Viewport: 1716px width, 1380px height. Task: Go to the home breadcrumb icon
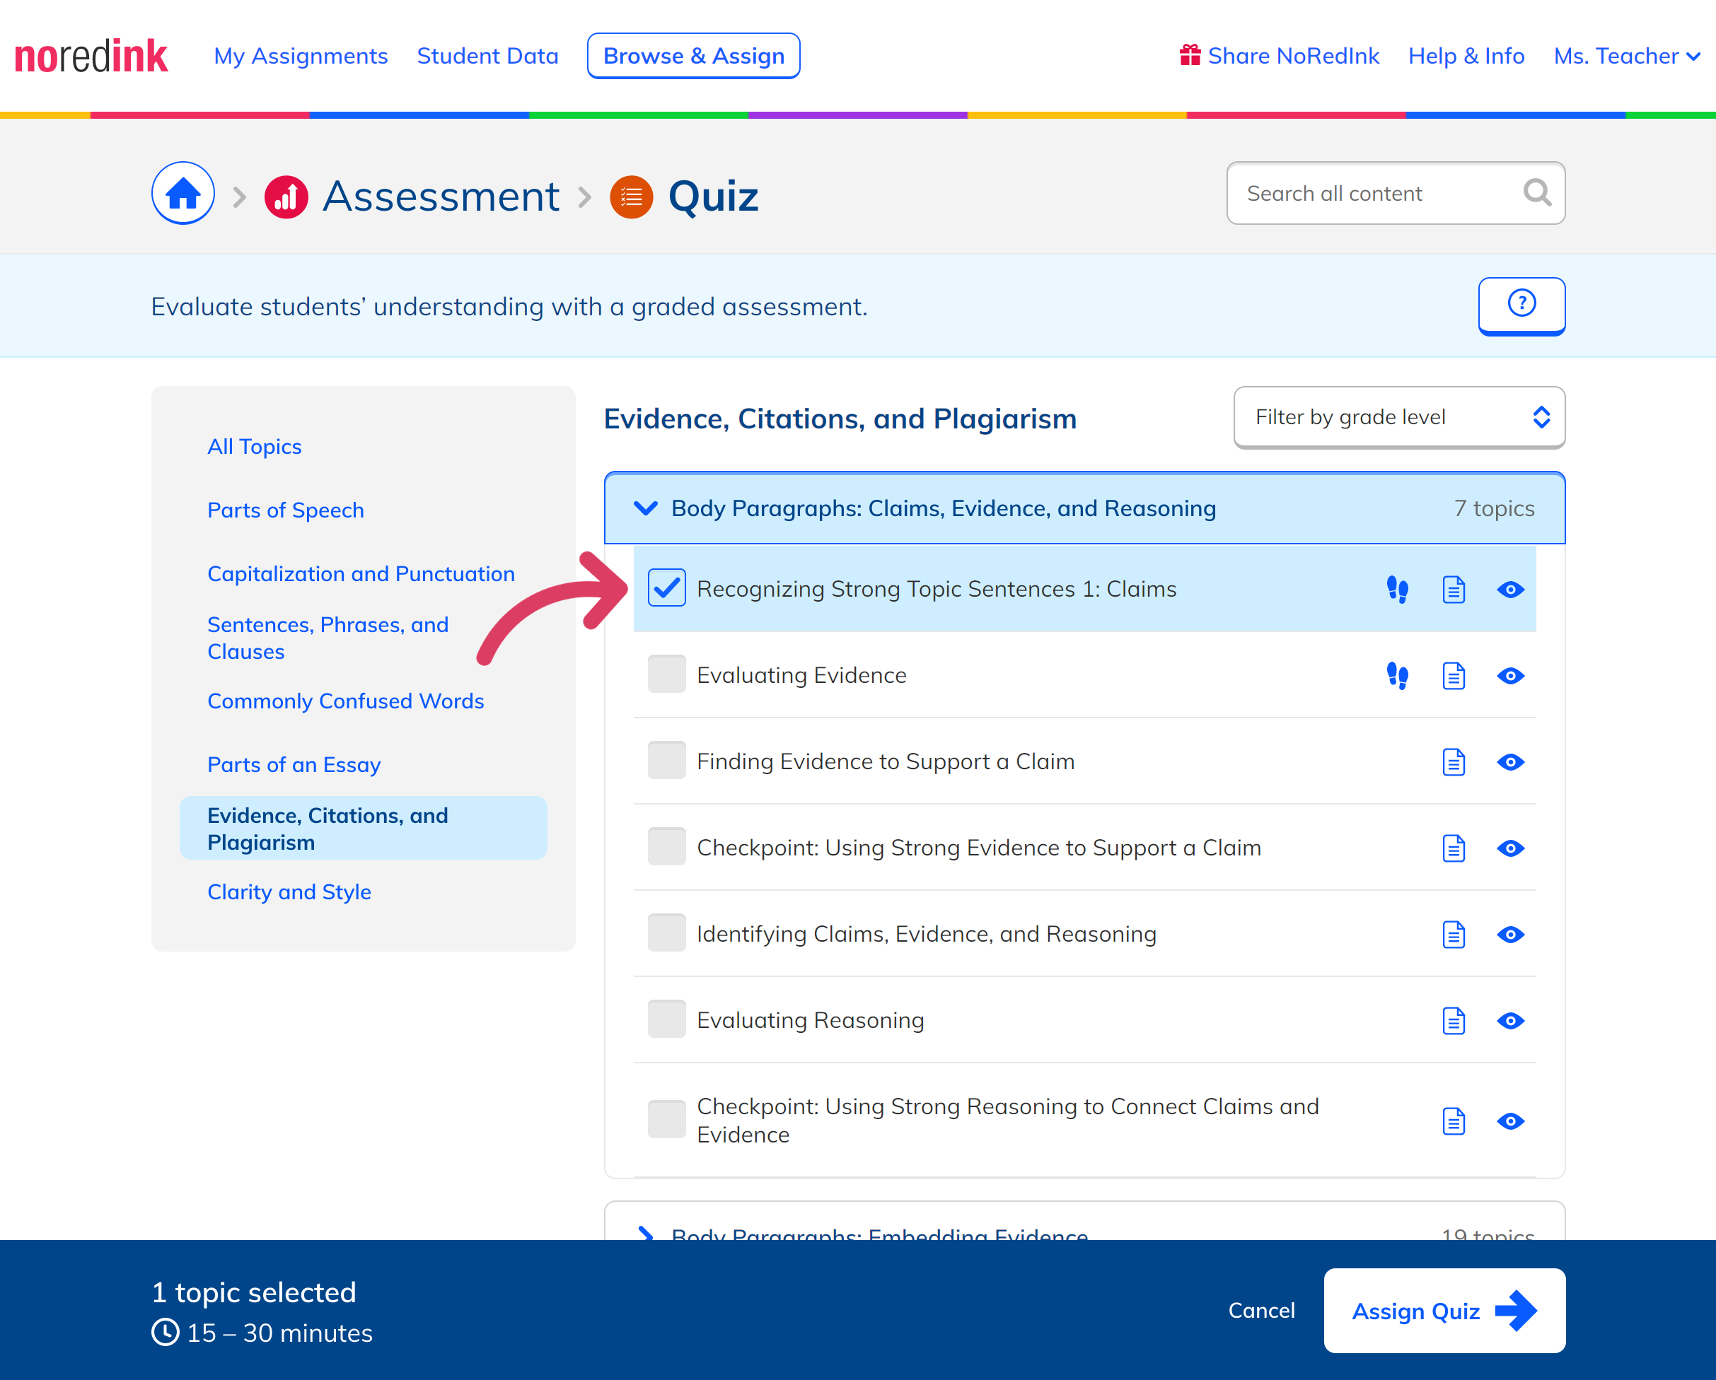(x=183, y=193)
